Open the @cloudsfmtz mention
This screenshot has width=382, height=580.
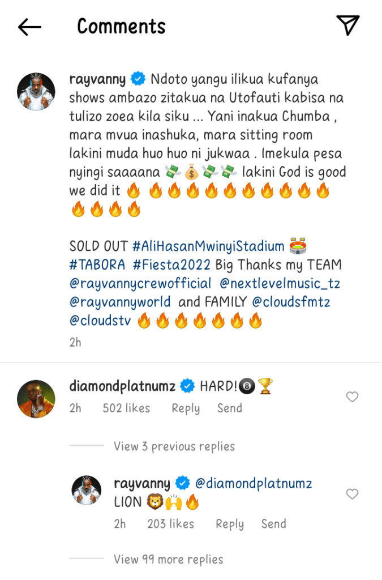(296, 302)
